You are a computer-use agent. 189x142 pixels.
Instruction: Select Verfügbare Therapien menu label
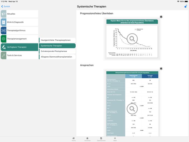tap(17, 47)
